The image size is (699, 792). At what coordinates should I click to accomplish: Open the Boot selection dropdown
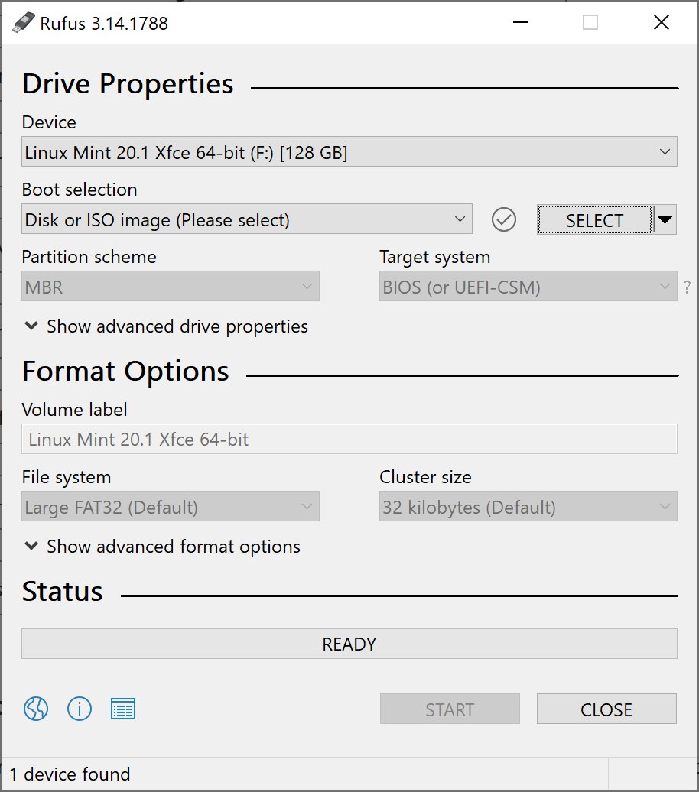coord(246,220)
